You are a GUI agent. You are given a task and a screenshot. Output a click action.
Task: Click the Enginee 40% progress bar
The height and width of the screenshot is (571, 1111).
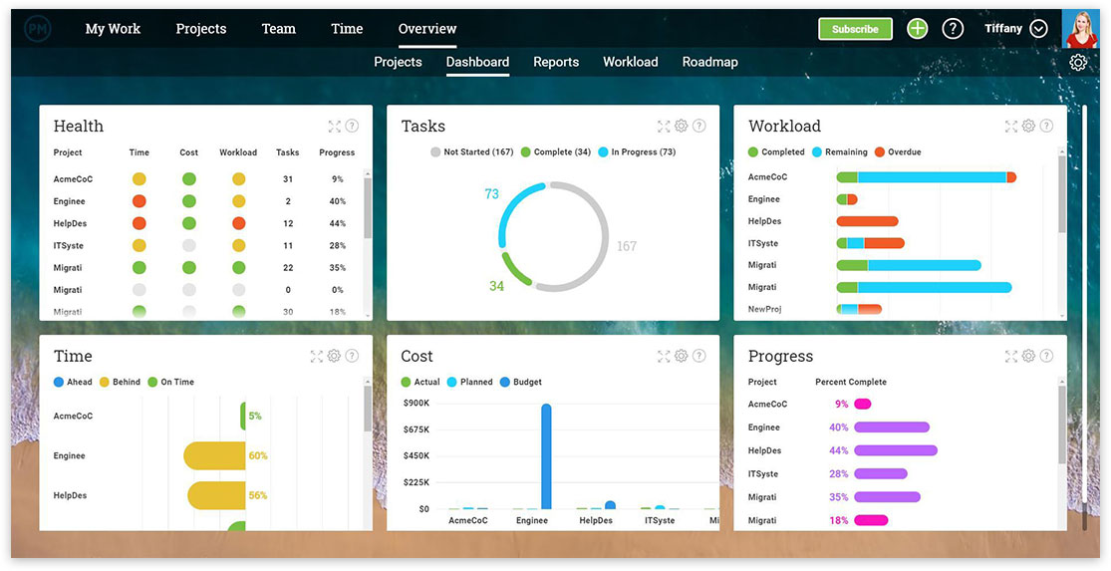click(x=892, y=428)
